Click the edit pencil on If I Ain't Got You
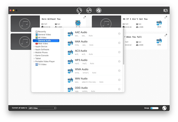The image size is (178, 122). point(166,18)
